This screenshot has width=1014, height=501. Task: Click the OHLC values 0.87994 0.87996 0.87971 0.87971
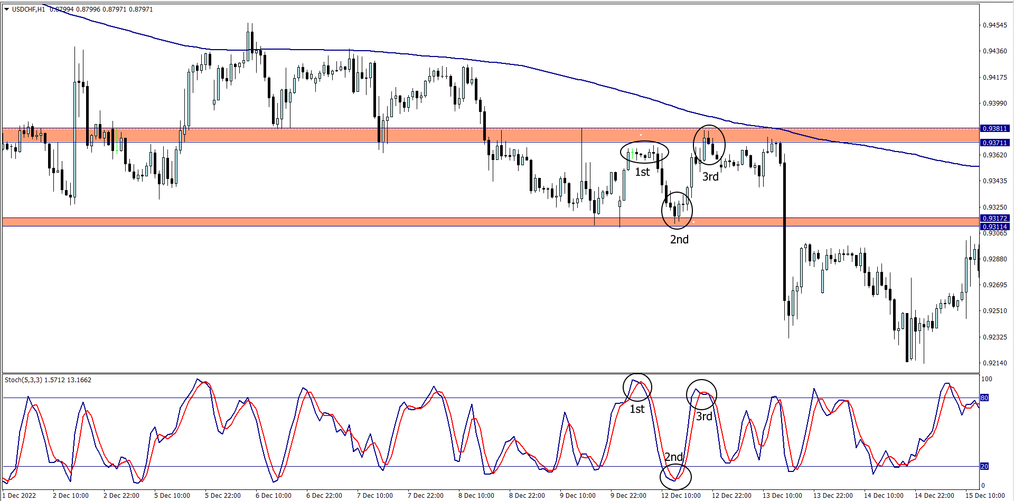[x=101, y=10]
